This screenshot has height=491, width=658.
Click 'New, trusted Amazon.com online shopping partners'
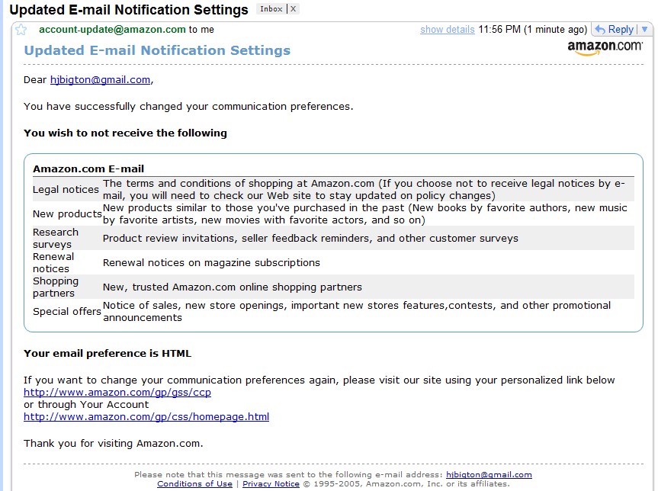[233, 287]
